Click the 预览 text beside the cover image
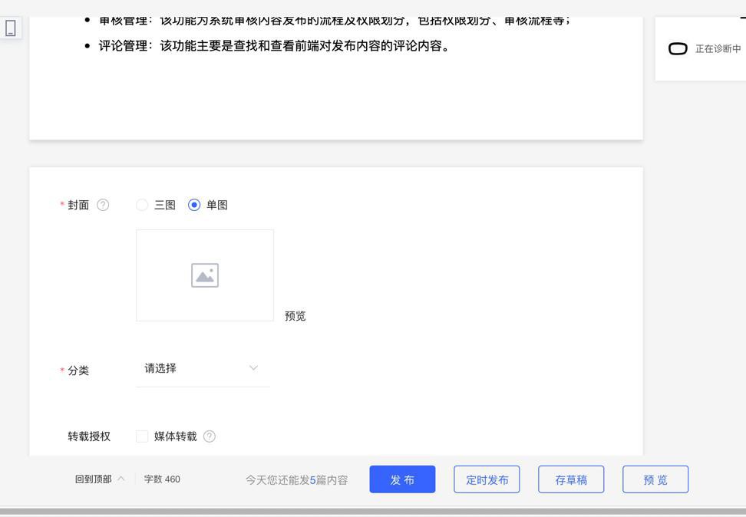746x517 pixels. pos(295,316)
